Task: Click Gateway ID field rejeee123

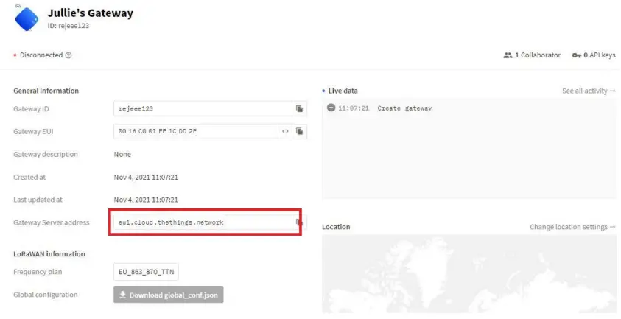Action: click(x=203, y=108)
